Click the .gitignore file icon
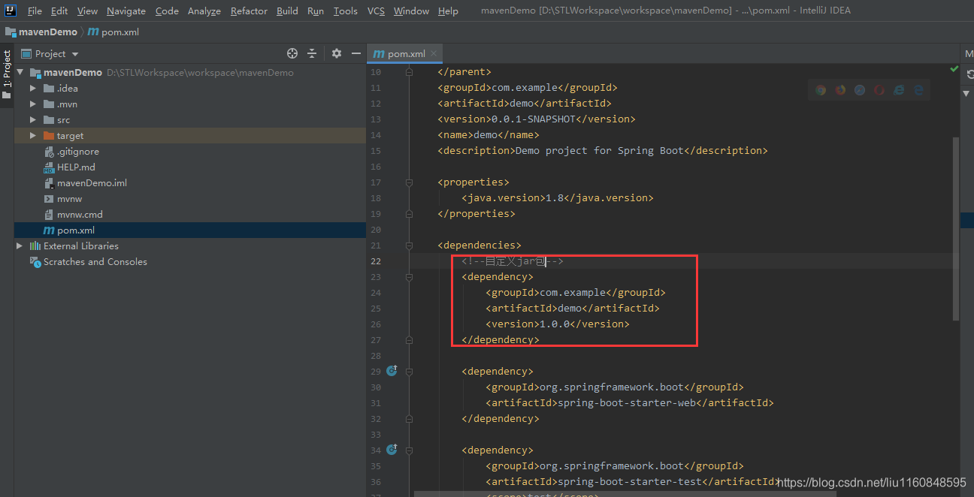974x497 pixels. click(49, 152)
